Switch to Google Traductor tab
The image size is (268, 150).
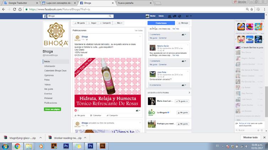click(20, 3)
